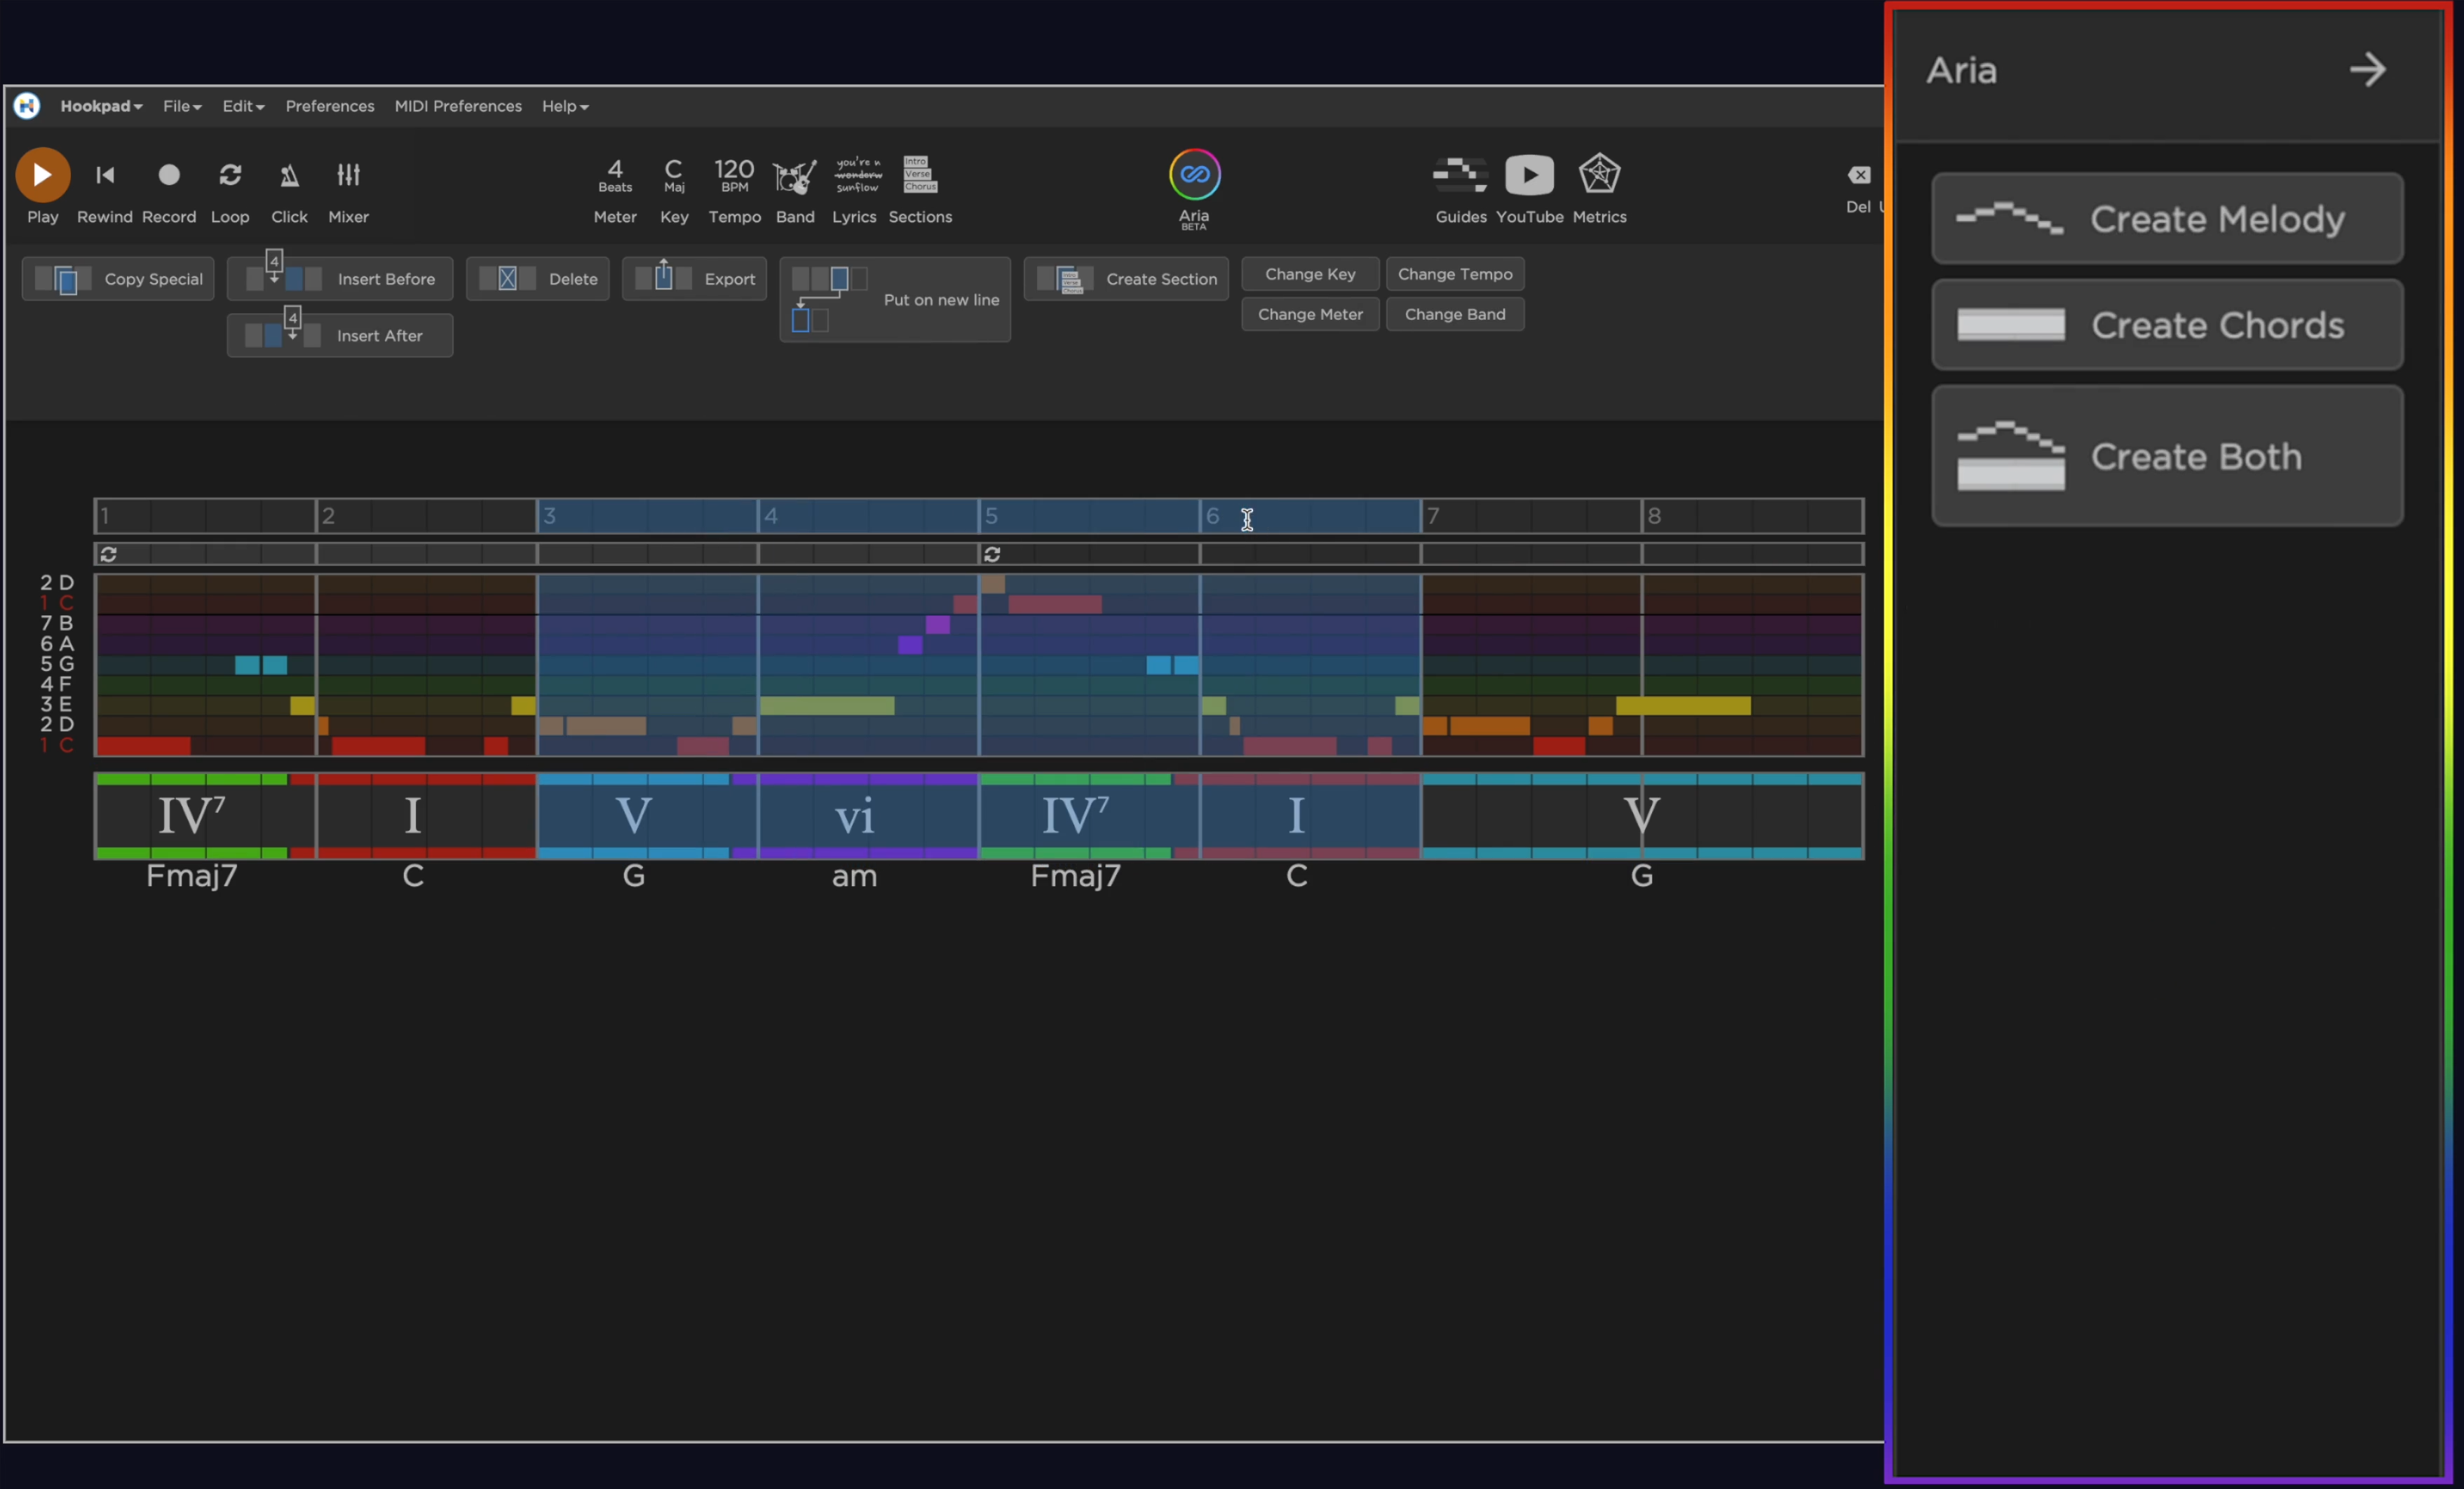Select measure 2 in the ruler
Viewport: 2464px width, 1489px height.
[x=426, y=516]
